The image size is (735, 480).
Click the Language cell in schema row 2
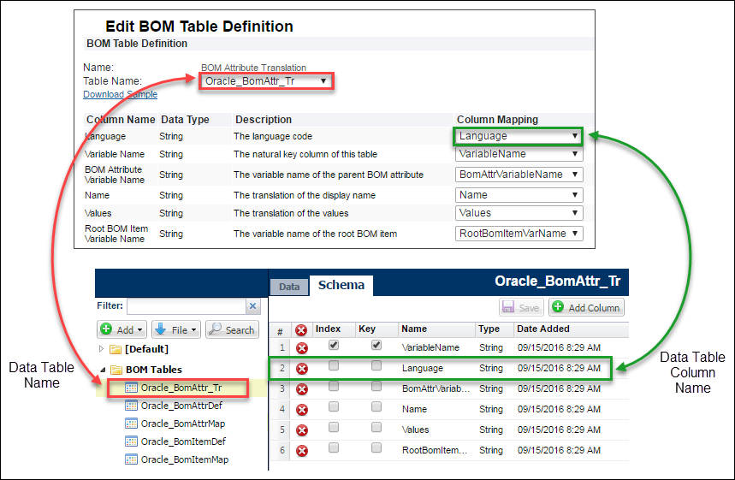click(423, 369)
